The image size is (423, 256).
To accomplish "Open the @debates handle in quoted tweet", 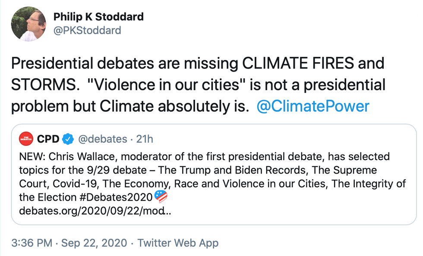I will (102, 139).
